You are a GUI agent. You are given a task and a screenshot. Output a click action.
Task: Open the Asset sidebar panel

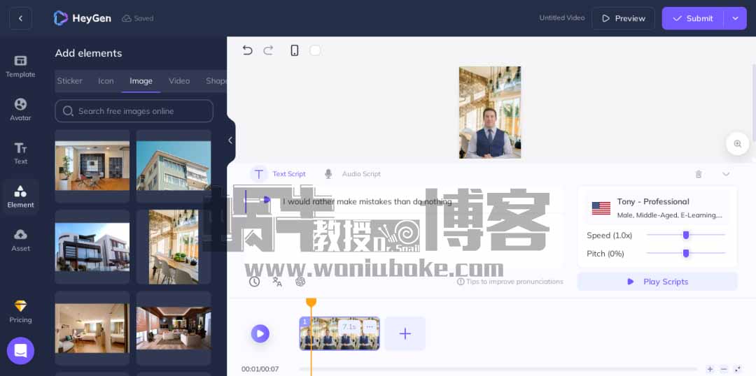(20, 240)
